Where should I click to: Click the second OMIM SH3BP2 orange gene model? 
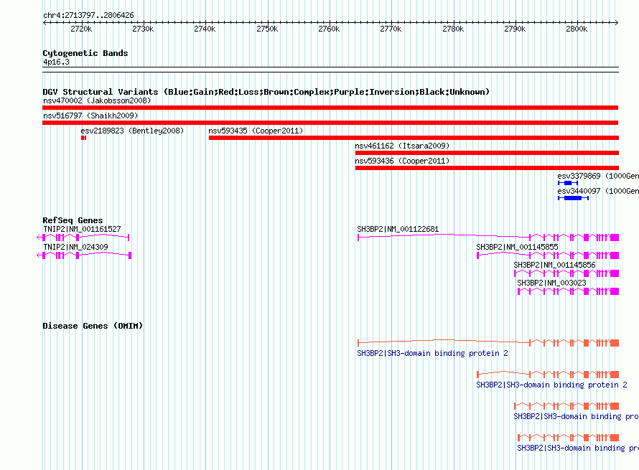point(548,375)
